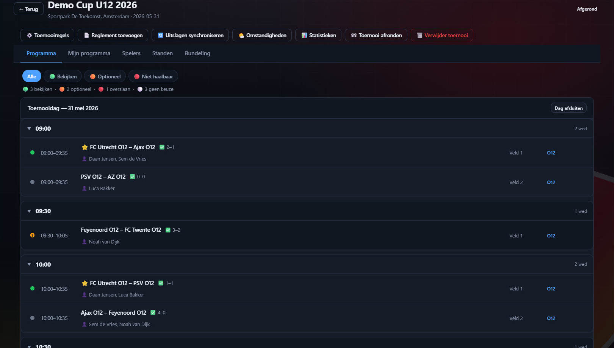Click the weather icon in Omstandigheden

(241, 35)
